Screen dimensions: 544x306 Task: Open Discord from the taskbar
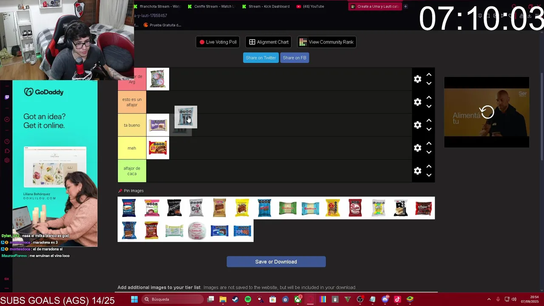pyautogui.click(x=385, y=299)
